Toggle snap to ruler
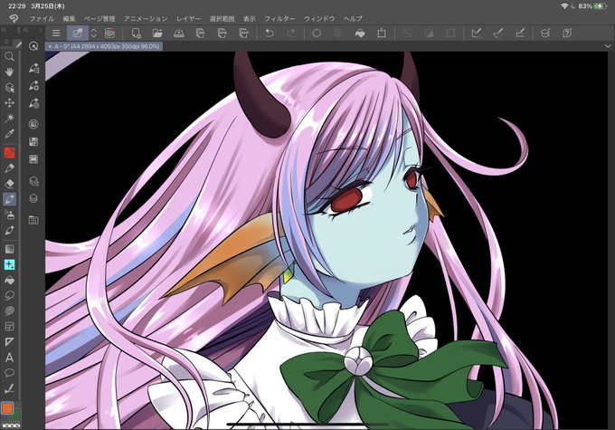 (477, 33)
